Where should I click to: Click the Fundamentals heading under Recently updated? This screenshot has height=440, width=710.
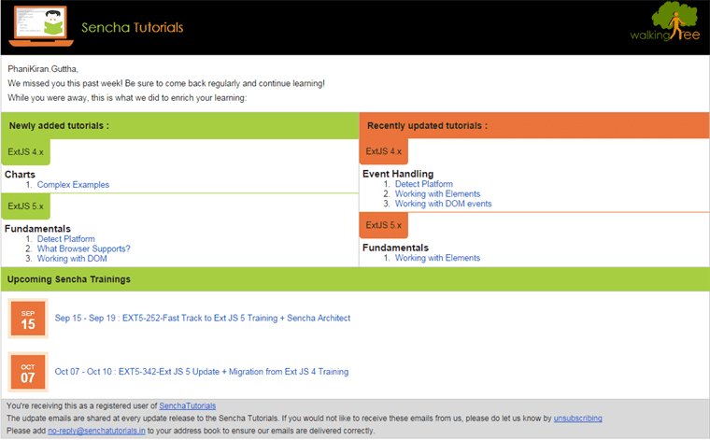tap(395, 248)
